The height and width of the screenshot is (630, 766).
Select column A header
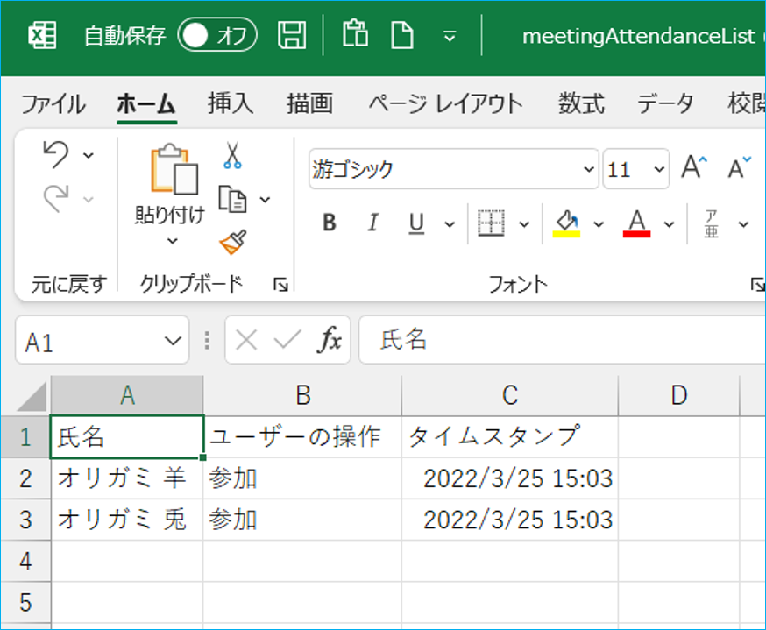[127, 395]
